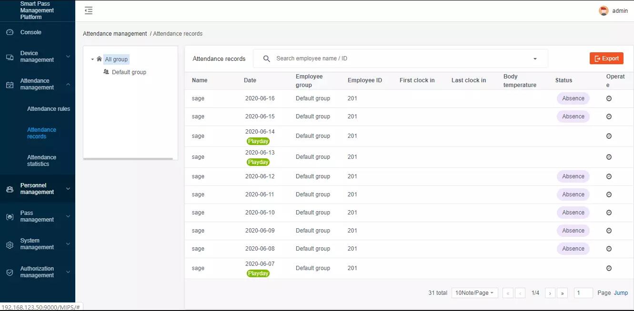The height and width of the screenshot is (311, 634).
Task: Click the 31 total label
Action: tap(438, 293)
